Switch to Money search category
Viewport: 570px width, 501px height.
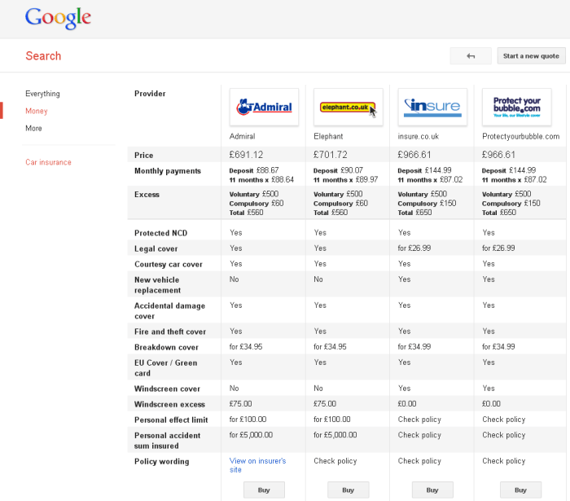pos(37,111)
